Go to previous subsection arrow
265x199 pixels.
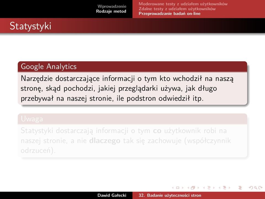204,188
